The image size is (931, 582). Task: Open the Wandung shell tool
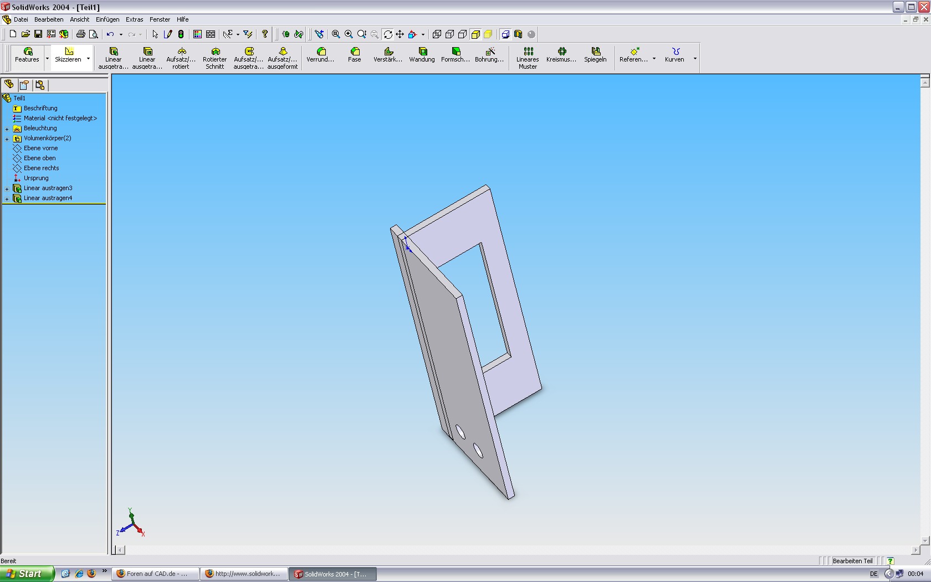pos(422,55)
